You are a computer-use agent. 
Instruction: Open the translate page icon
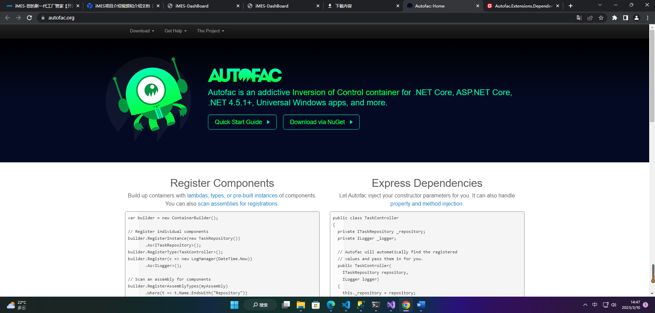(x=579, y=18)
